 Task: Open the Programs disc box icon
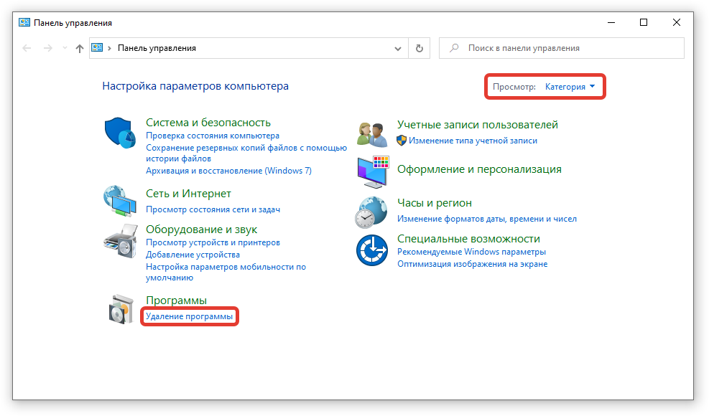coord(121,309)
